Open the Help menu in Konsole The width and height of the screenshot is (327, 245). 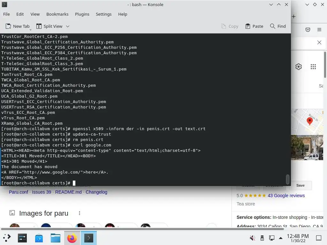(x=123, y=14)
